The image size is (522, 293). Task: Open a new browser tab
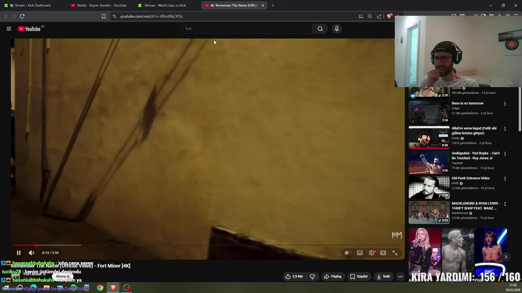pyautogui.click(x=273, y=5)
